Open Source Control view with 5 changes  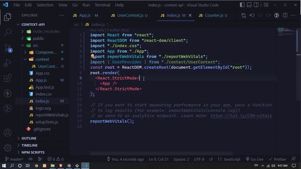pos(8,48)
